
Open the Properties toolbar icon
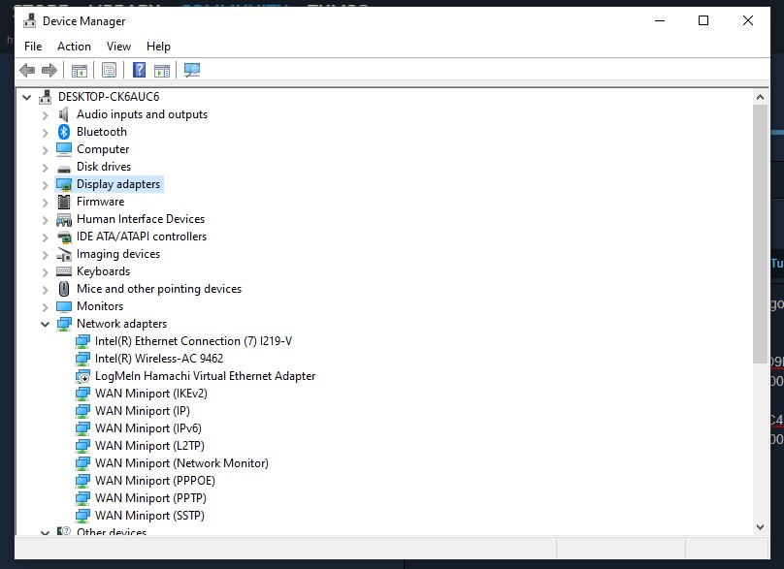coord(109,71)
